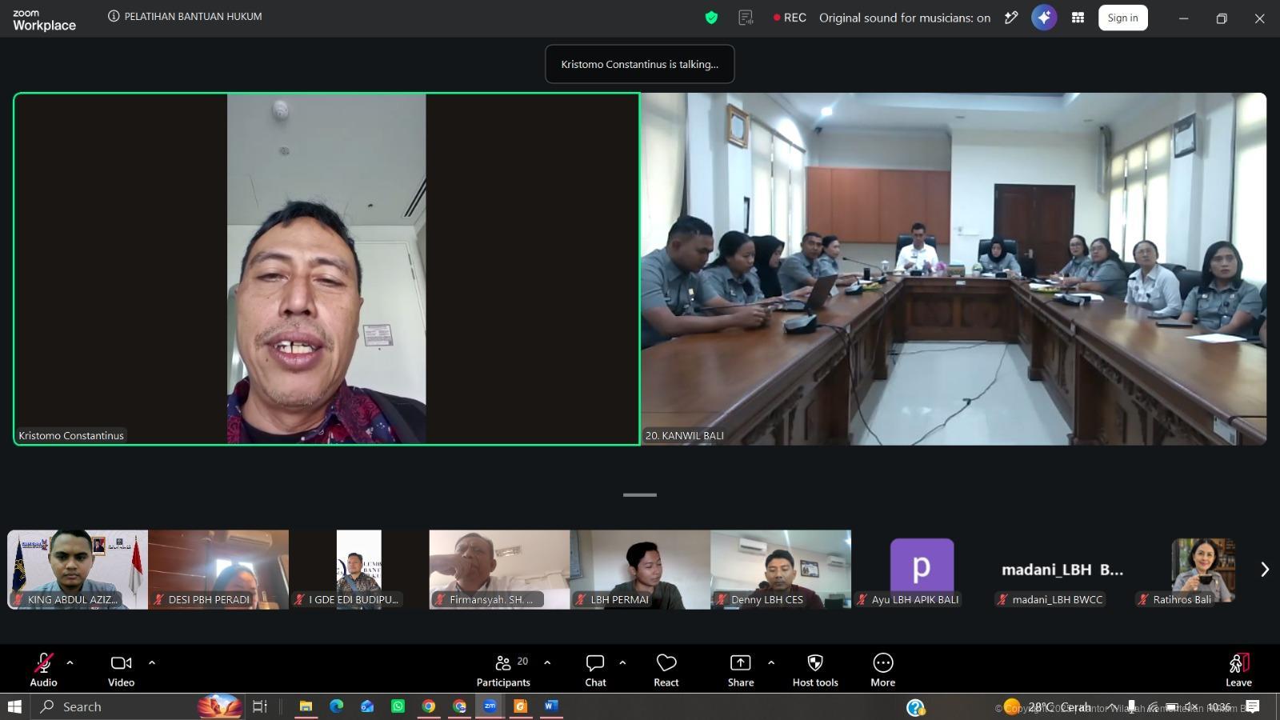Show next participants with right arrow
Image resolution: width=1280 pixels, height=720 pixels.
pos(1265,570)
